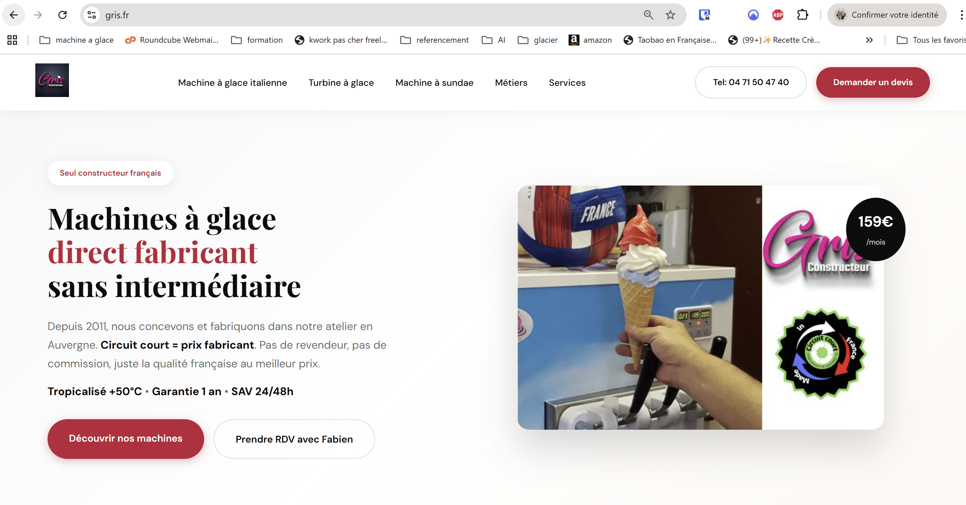Screen dimensions: 966x505
Task: Open the Chrome three-dot menu
Action: click(961, 15)
